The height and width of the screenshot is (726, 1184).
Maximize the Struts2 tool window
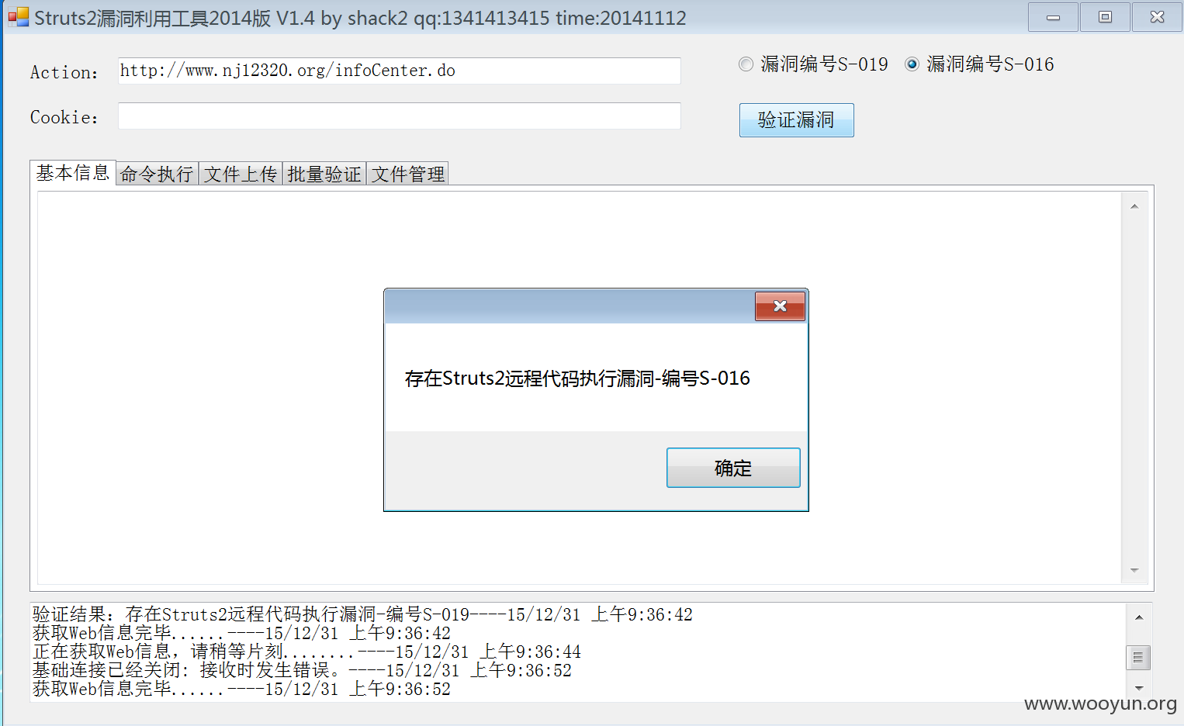(1105, 17)
